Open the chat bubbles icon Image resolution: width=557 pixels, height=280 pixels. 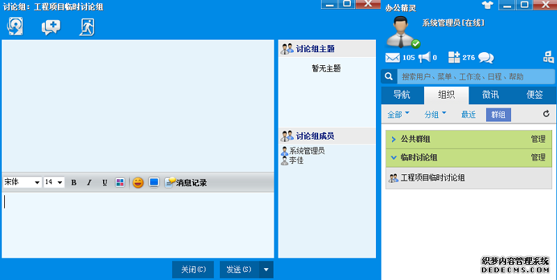pyautogui.click(x=485, y=58)
